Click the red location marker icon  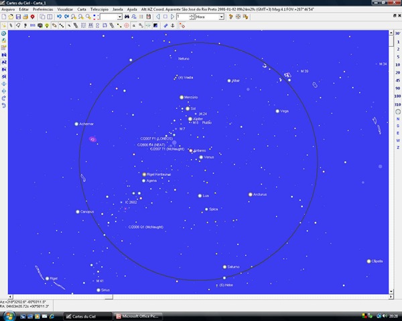32,17
